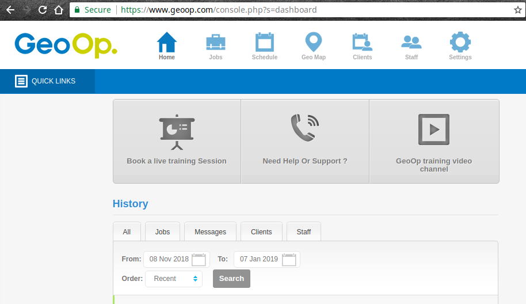Switch to the Messages history tab
526x304 pixels.
210,232
